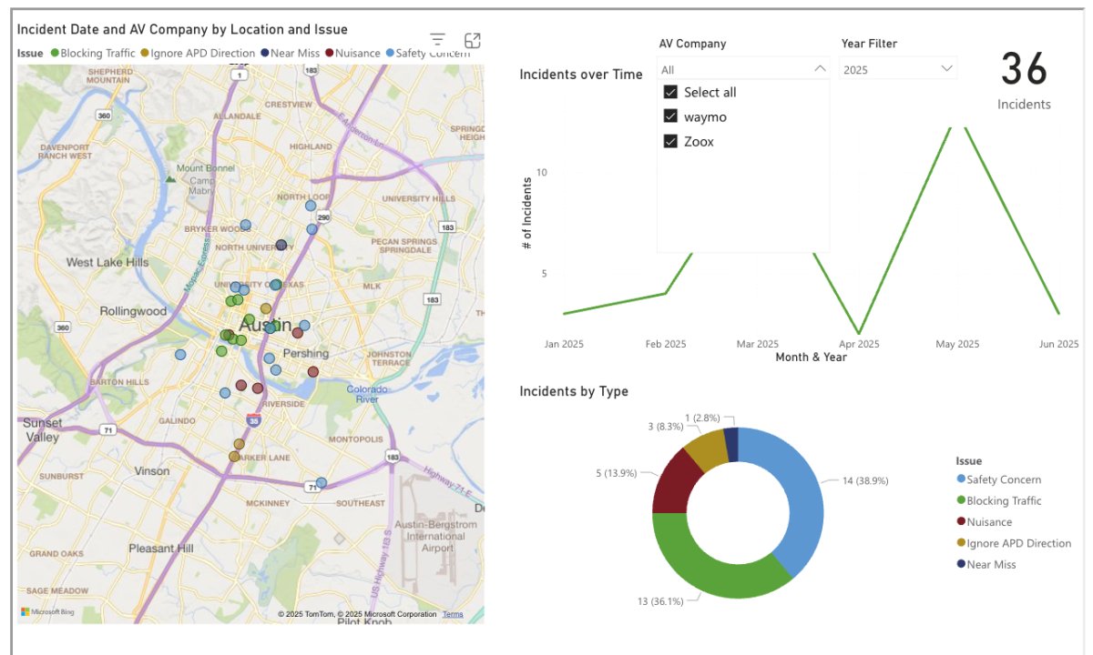Open the filters icon above the map
The width and height of the screenshot is (1093, 655).
[x=438, y=40]
